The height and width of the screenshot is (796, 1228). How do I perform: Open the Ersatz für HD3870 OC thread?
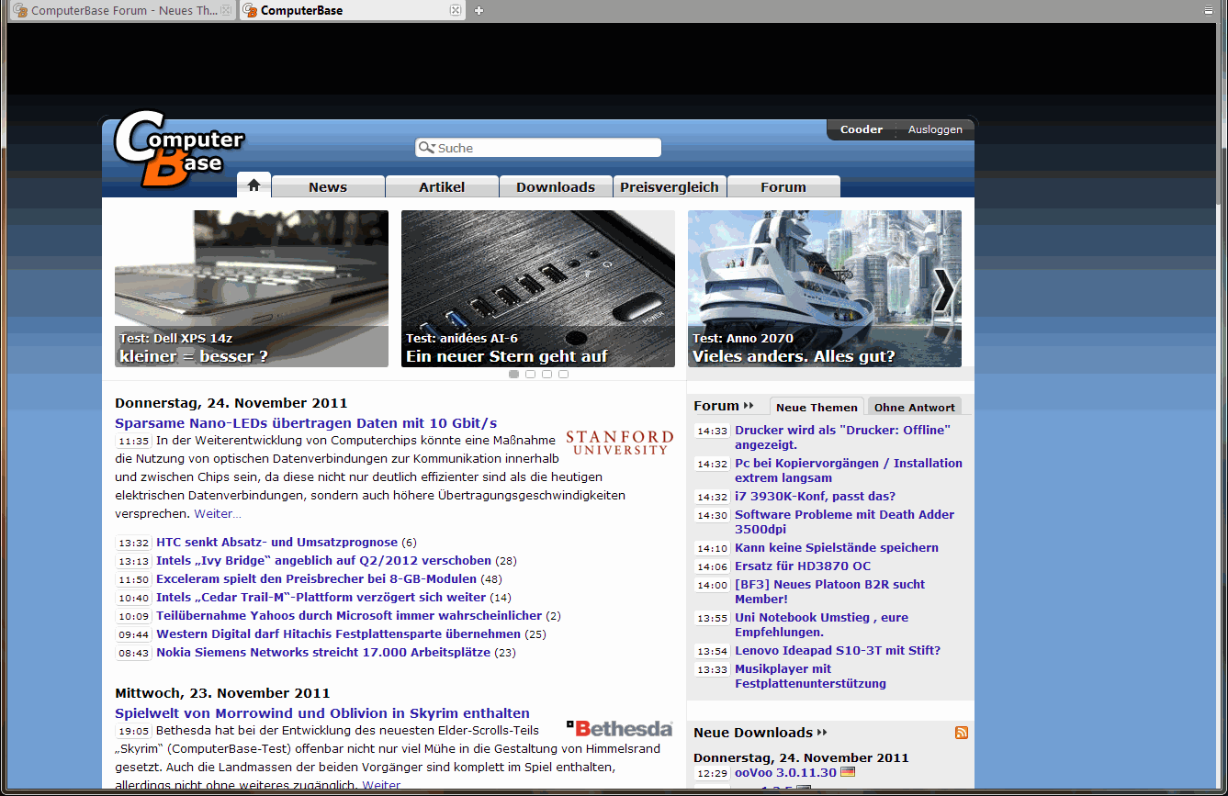tap(803, 566)
